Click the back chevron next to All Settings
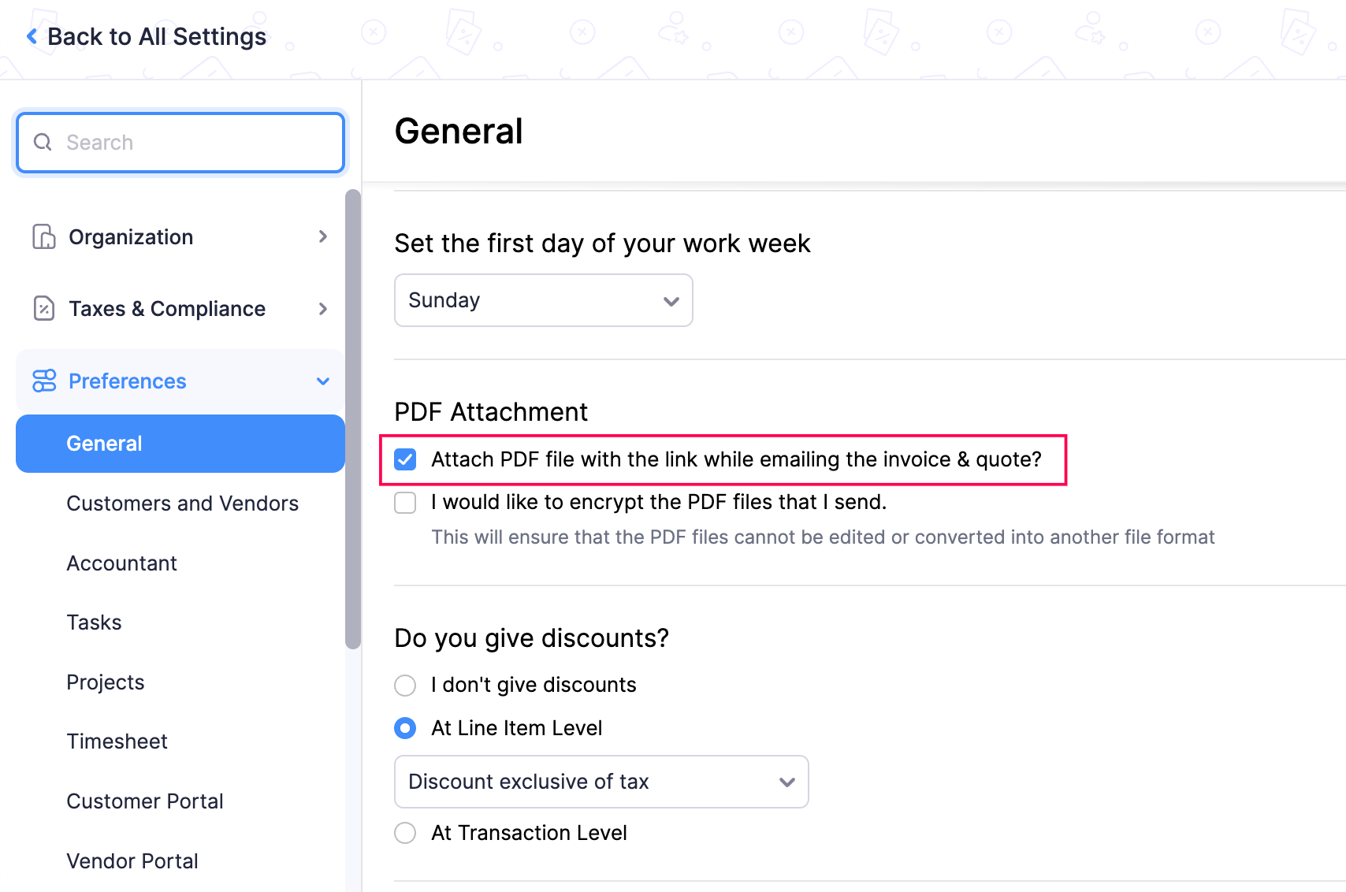The image size is (1346, 892). coord(31,35)
